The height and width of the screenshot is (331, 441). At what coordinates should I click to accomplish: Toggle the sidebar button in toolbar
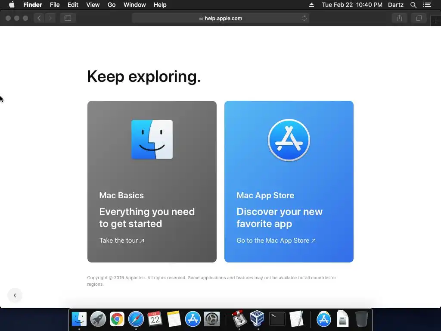point(68,18)
